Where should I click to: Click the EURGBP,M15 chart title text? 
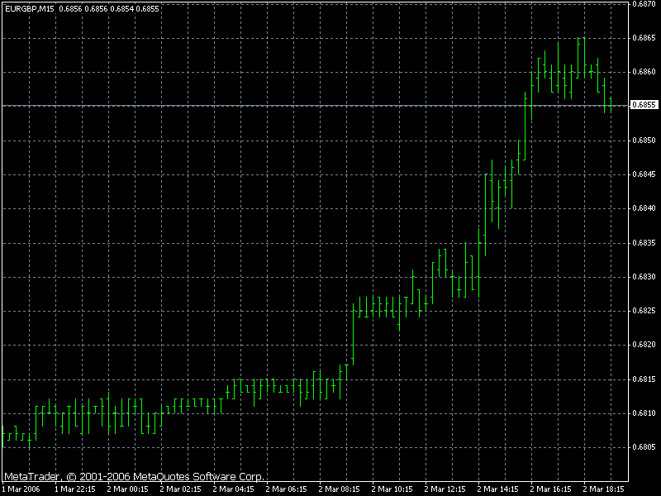30,9
